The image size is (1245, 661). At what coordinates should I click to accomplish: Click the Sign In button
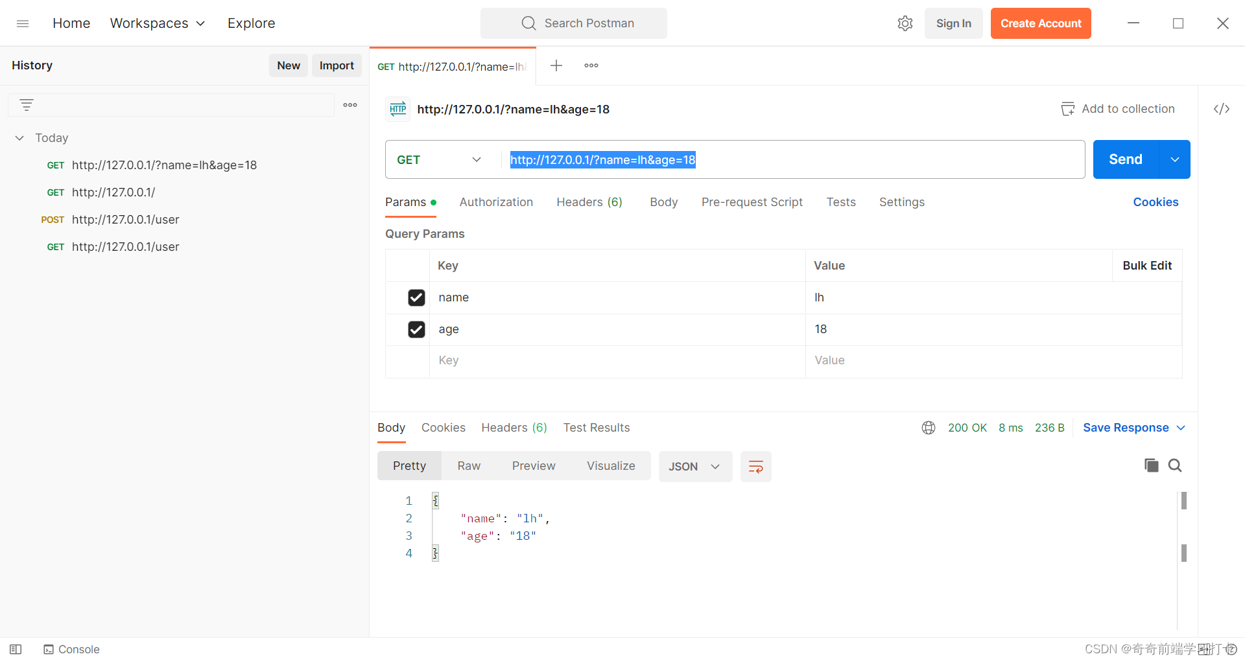[x=953, y=23]
